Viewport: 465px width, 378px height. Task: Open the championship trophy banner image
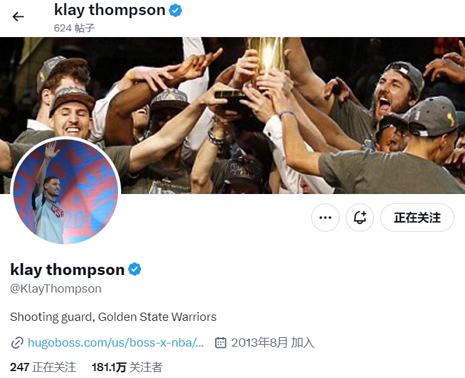[x=232, y=116]
